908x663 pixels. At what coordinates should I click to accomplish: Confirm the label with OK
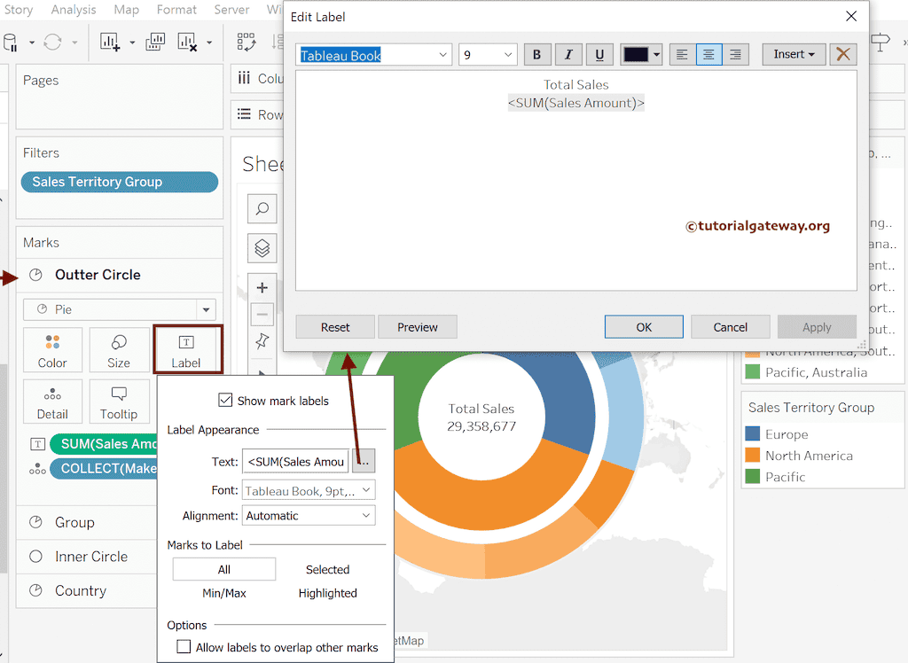[644, 327]
